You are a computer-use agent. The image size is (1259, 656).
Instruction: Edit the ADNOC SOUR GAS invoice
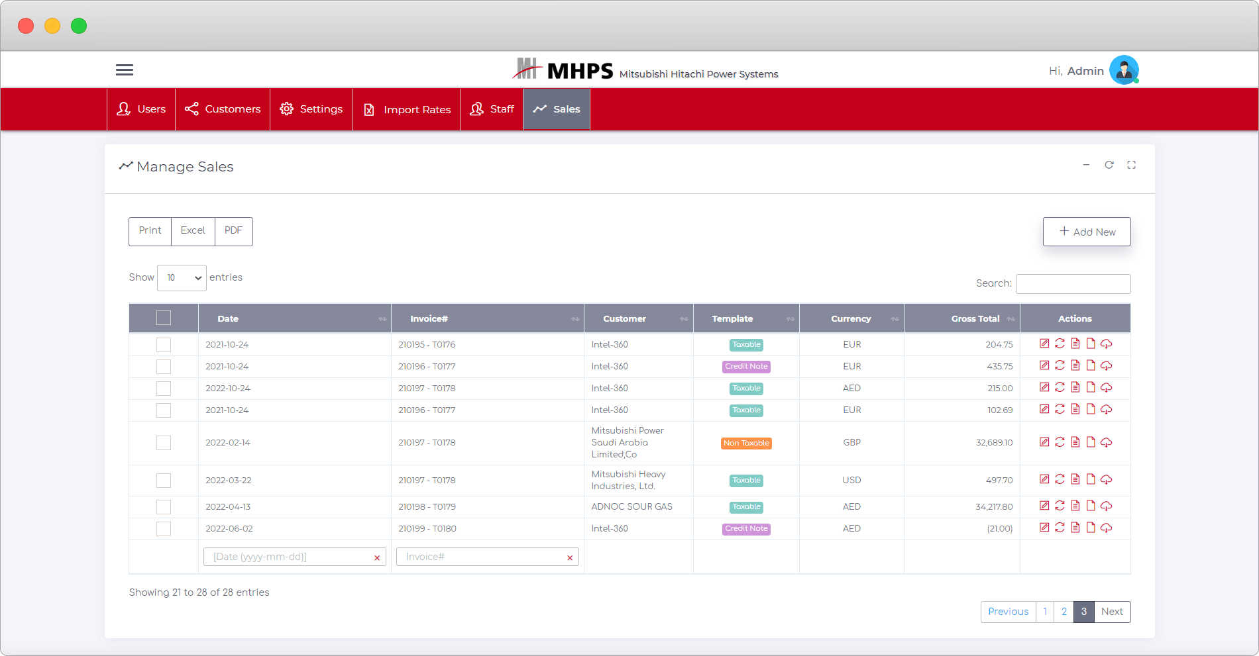[1044, 506]
